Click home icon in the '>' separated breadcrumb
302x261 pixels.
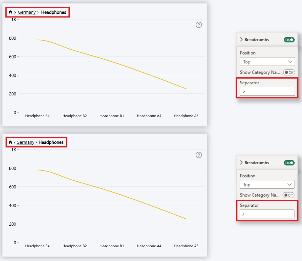pos(10,12)
